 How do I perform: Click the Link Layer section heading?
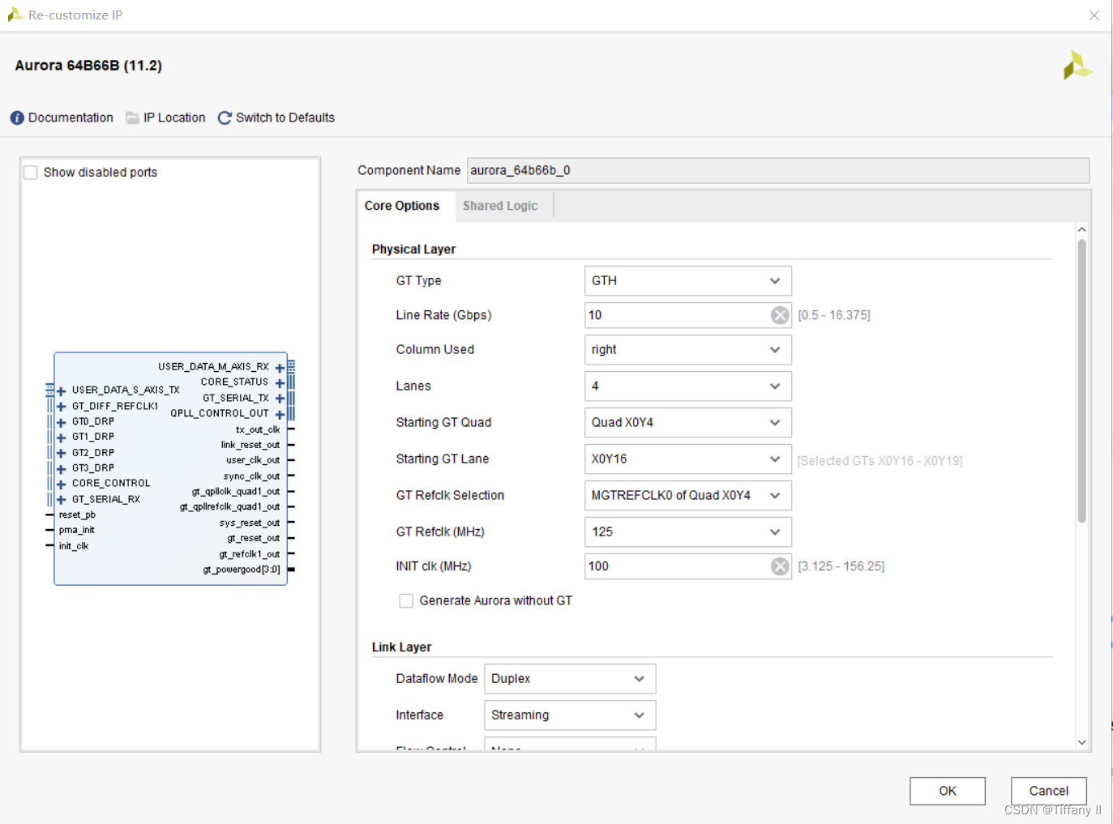click(x=401, y=647)
